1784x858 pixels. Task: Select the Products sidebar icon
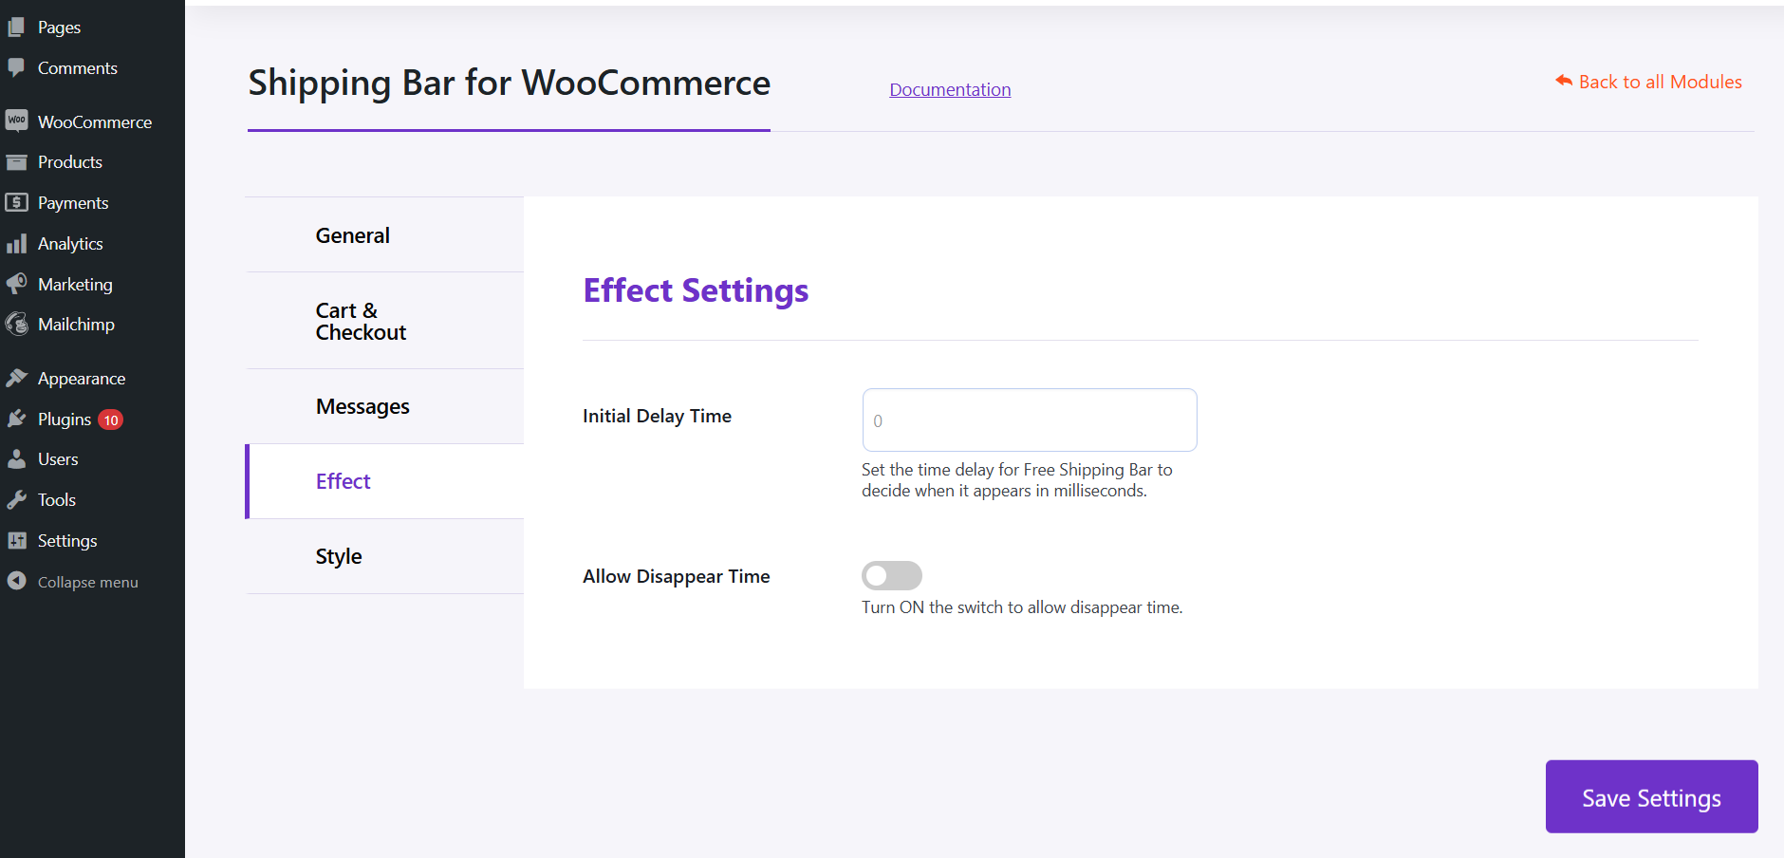69,161
